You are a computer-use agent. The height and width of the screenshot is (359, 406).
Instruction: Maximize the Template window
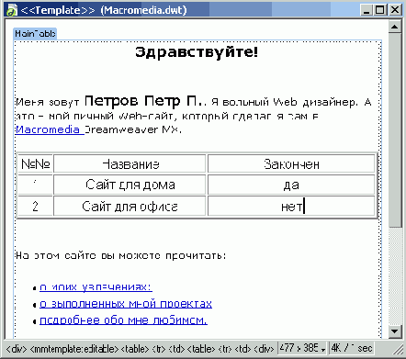click(x=380, y=10)
